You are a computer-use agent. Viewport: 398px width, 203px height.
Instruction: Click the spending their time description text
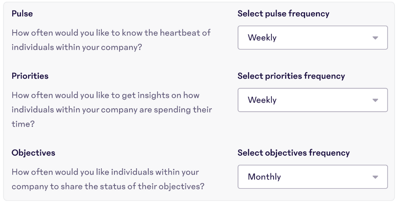(112, 110)
